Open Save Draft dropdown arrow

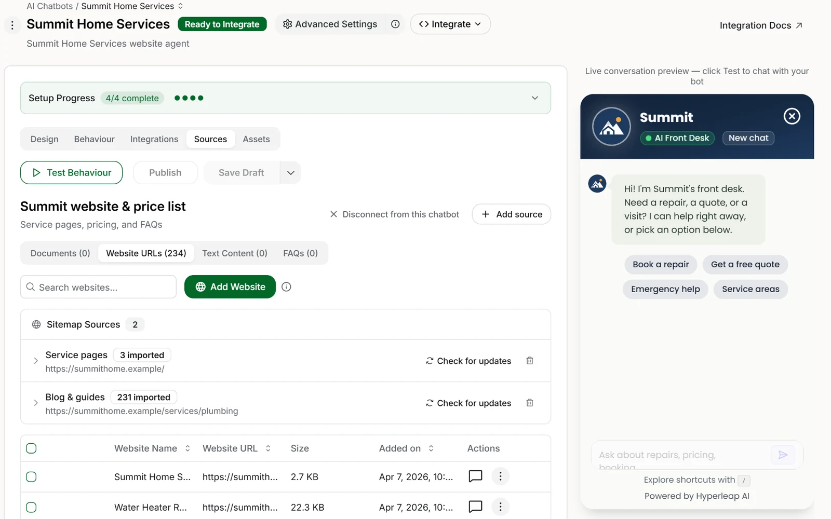click(290, 173)
